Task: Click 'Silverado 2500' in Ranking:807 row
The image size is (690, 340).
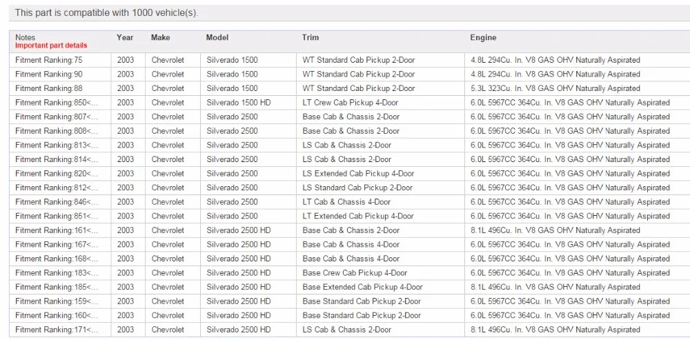Action: (248, 117)
